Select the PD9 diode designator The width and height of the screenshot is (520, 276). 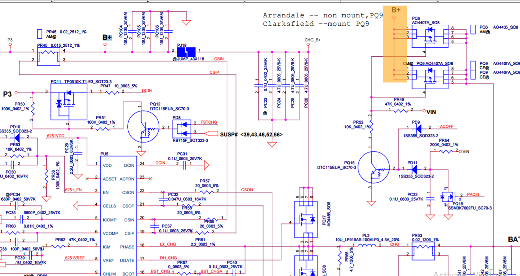[x=416, y=122]
